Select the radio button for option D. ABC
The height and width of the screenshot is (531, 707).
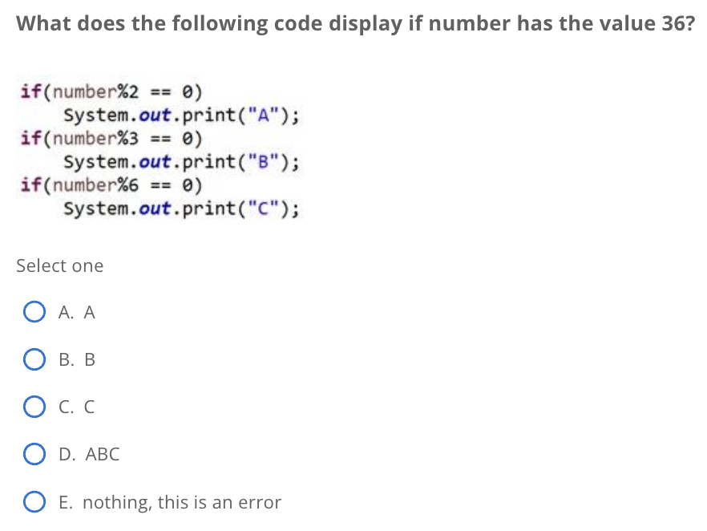click(34, 453)
